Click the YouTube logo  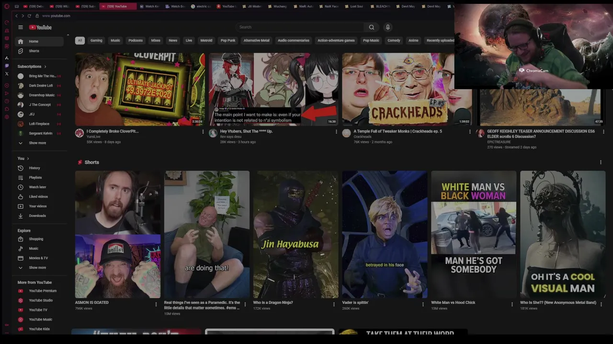pyautogui.click(x=40, y=27)
